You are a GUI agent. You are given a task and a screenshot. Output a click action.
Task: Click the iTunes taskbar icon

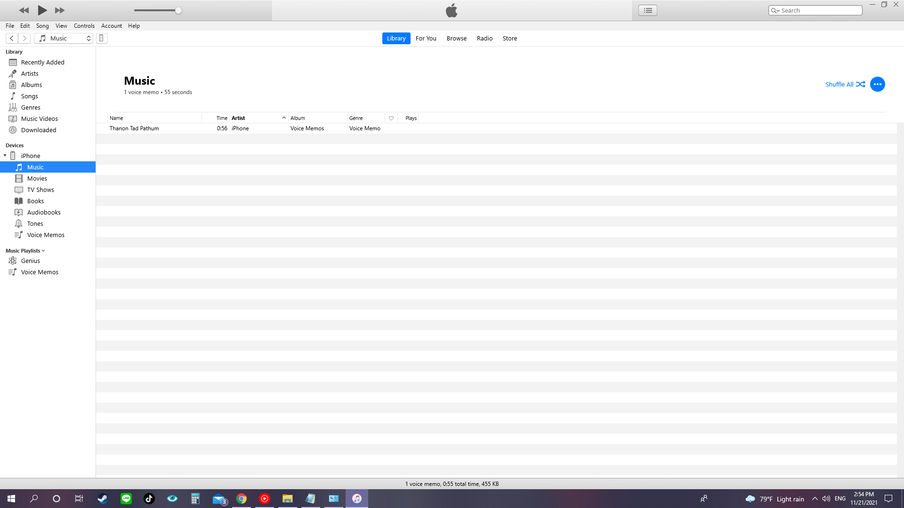(357, 499)
